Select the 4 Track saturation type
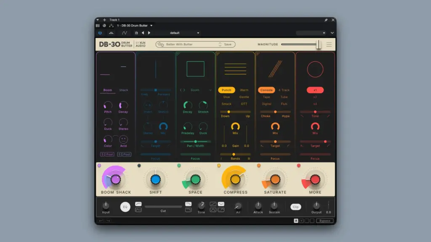The image size is (431, 242). click(284, 90)
